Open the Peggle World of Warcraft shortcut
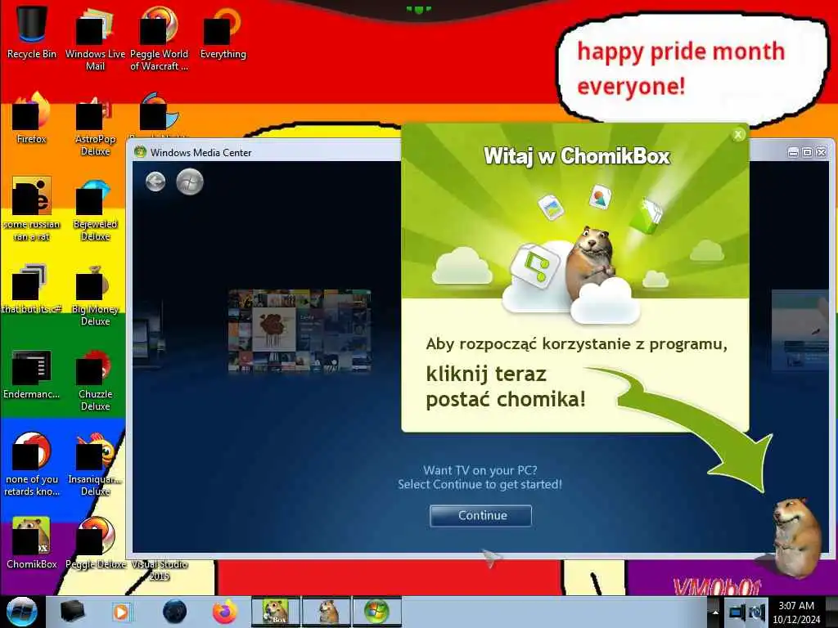838x628 pixels. click(159, 38)
